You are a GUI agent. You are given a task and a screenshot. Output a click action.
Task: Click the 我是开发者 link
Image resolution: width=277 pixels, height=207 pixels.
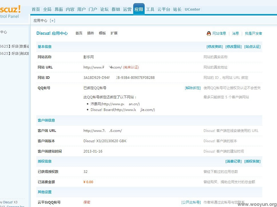coord(254,33)
